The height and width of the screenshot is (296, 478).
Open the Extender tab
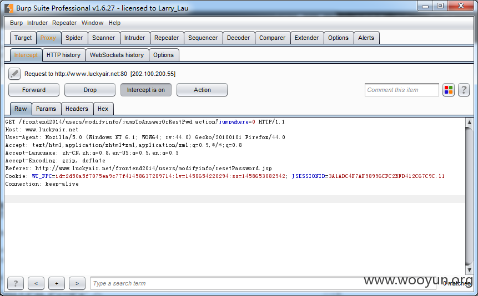[x=306, y=38]
